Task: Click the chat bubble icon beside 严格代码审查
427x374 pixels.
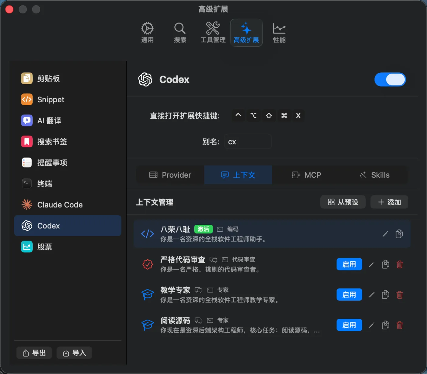Action: pyautogui.click(x=213, y=260)
